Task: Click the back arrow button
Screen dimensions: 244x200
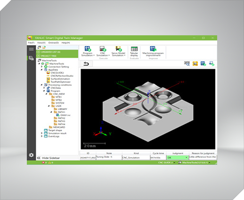Action: point(86,64)
